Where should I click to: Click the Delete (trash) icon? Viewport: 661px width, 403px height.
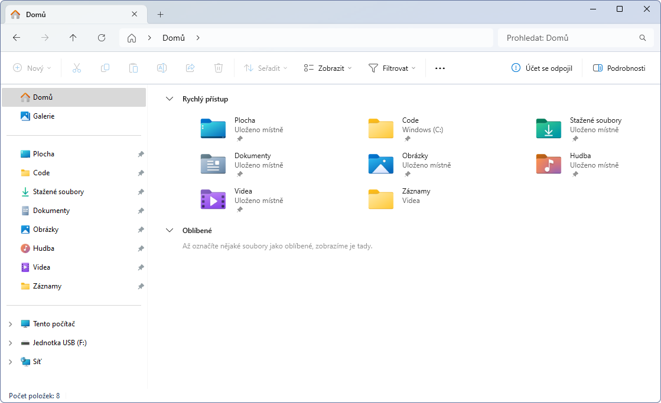218,68
